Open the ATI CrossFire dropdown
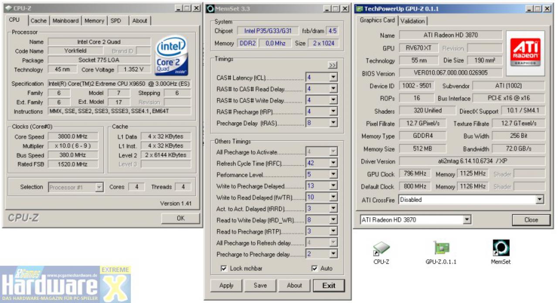 click(540, 200)
